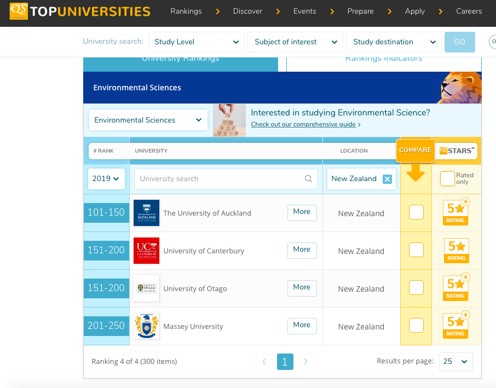Click the University of Canterbury logo
This screenshot has width=496, height=388.
(x=146, y=251)
